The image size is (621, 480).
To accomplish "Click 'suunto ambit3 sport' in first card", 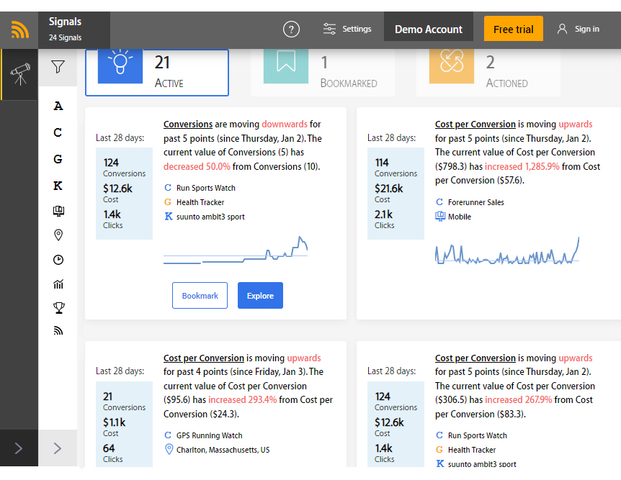I will pos(210,217).
